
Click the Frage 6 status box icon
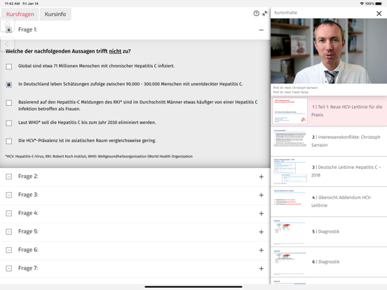[8, 250]
